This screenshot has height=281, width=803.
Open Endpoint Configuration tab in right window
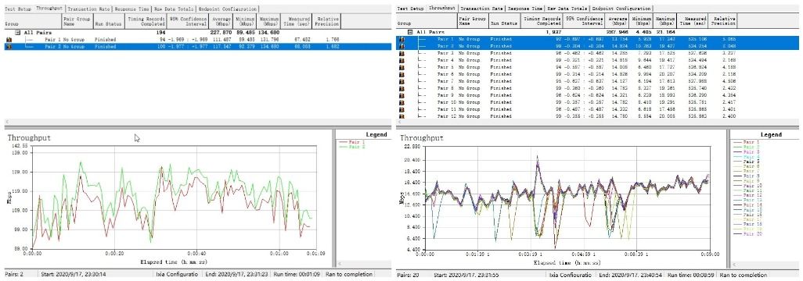[x=621, y=9]
